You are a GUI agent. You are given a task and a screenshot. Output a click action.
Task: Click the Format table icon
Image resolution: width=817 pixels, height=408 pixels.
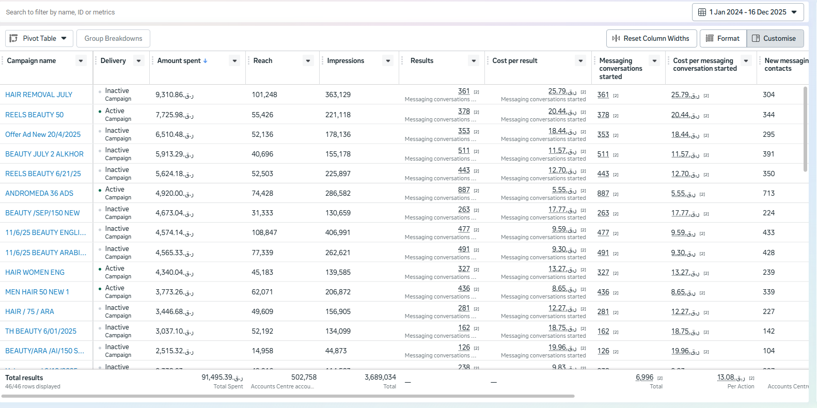(710, 38)
